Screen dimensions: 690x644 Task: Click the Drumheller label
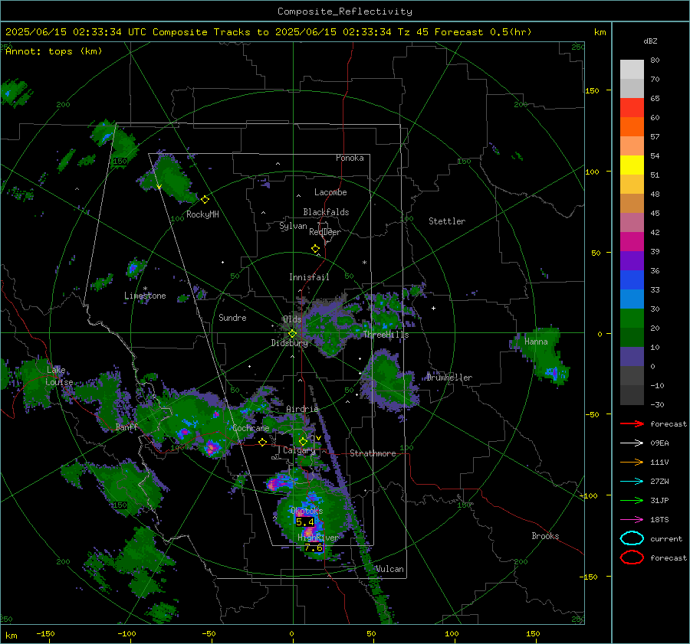(x=449, y=378)
